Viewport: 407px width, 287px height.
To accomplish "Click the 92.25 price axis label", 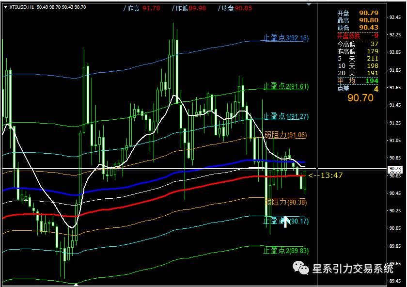I will point(395,35).
